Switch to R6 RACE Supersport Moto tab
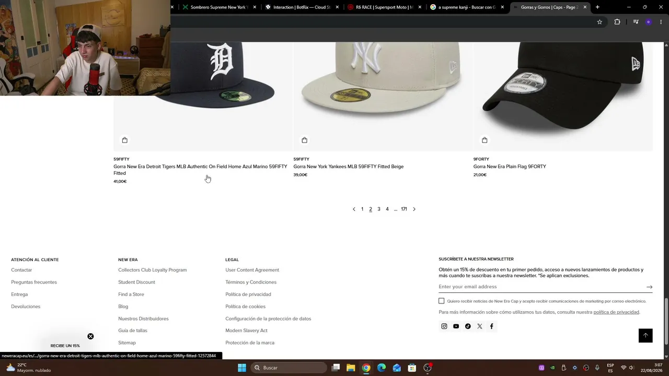 [384, 7]
